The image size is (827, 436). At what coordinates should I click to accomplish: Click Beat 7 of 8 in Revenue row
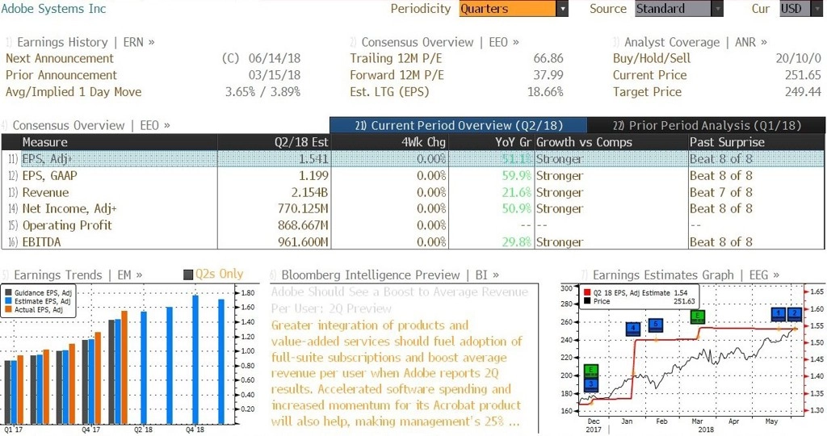coord(721,192)
